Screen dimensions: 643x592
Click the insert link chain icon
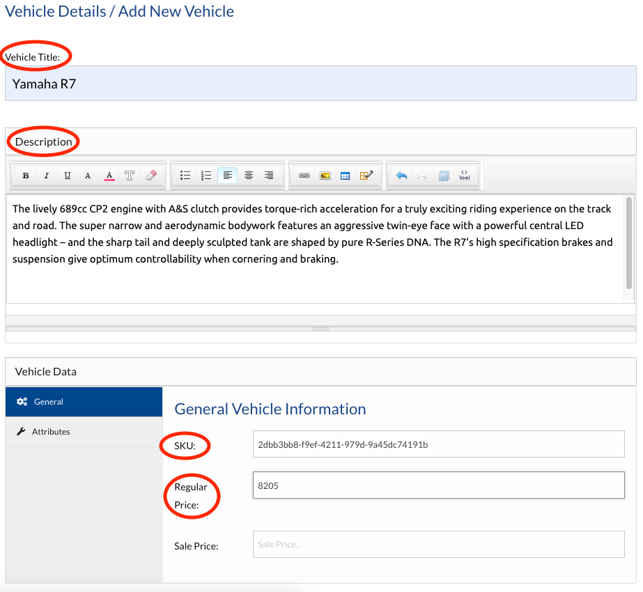pyautogui.click(x=304, y=176)
